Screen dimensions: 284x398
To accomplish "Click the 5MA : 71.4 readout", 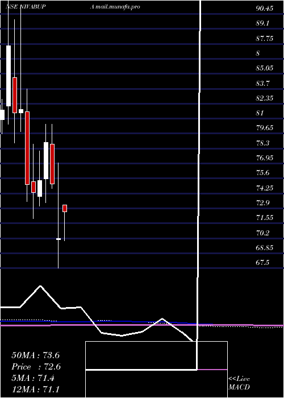I will point(33,378).
